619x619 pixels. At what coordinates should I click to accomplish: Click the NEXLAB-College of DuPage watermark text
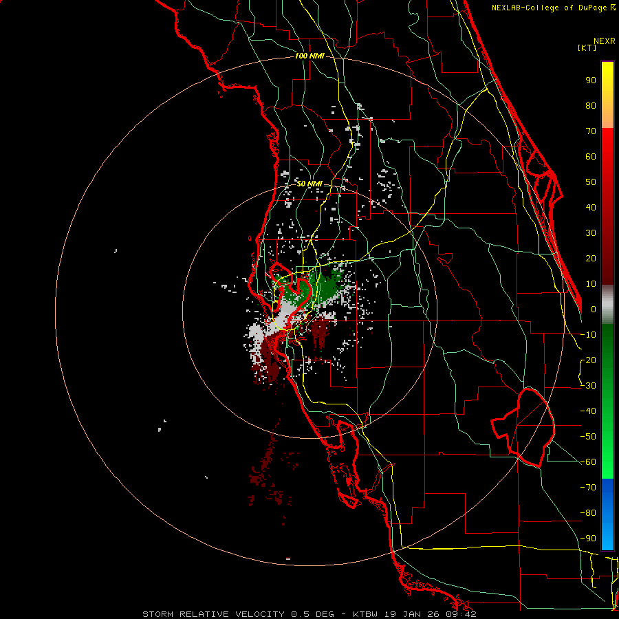coord(553,8)
